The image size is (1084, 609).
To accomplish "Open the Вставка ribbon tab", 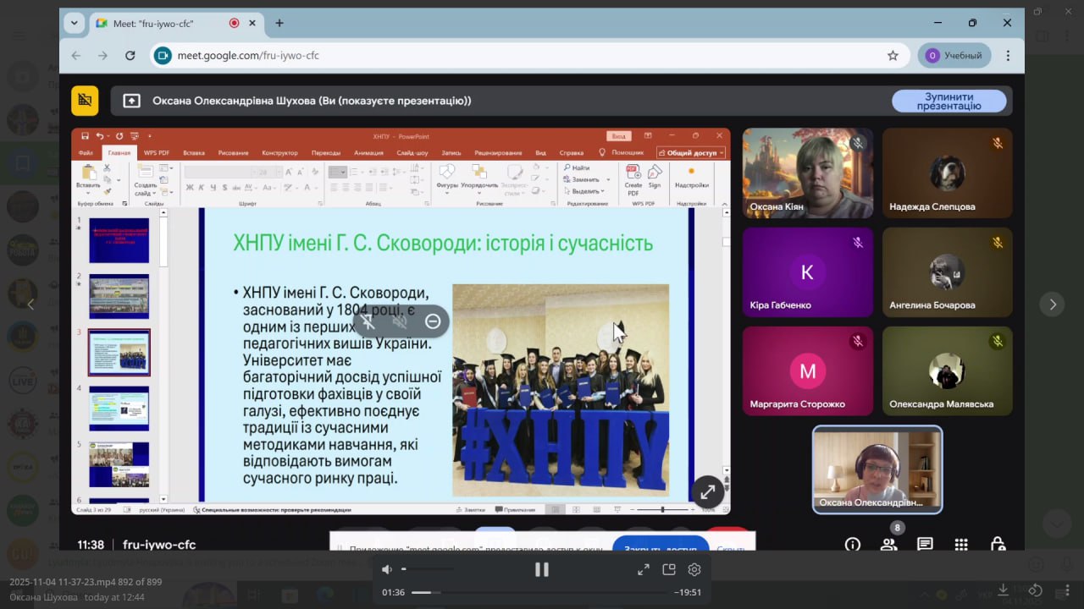I will point(194,153).
